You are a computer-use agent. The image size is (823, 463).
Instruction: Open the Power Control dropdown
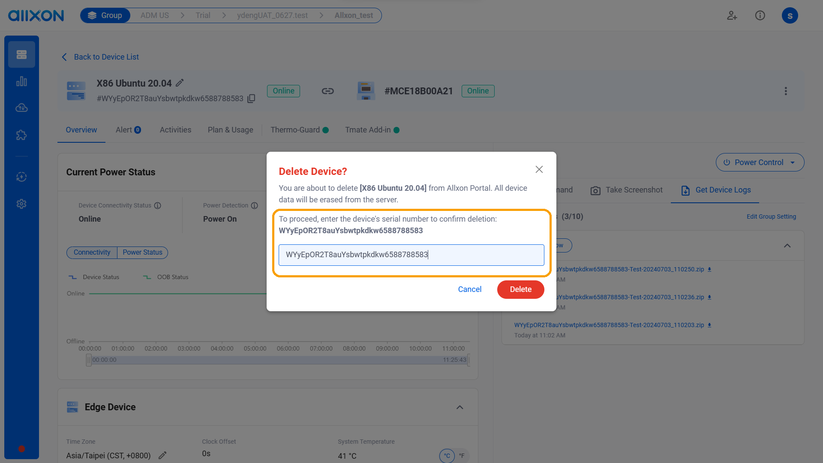point(760,162)
